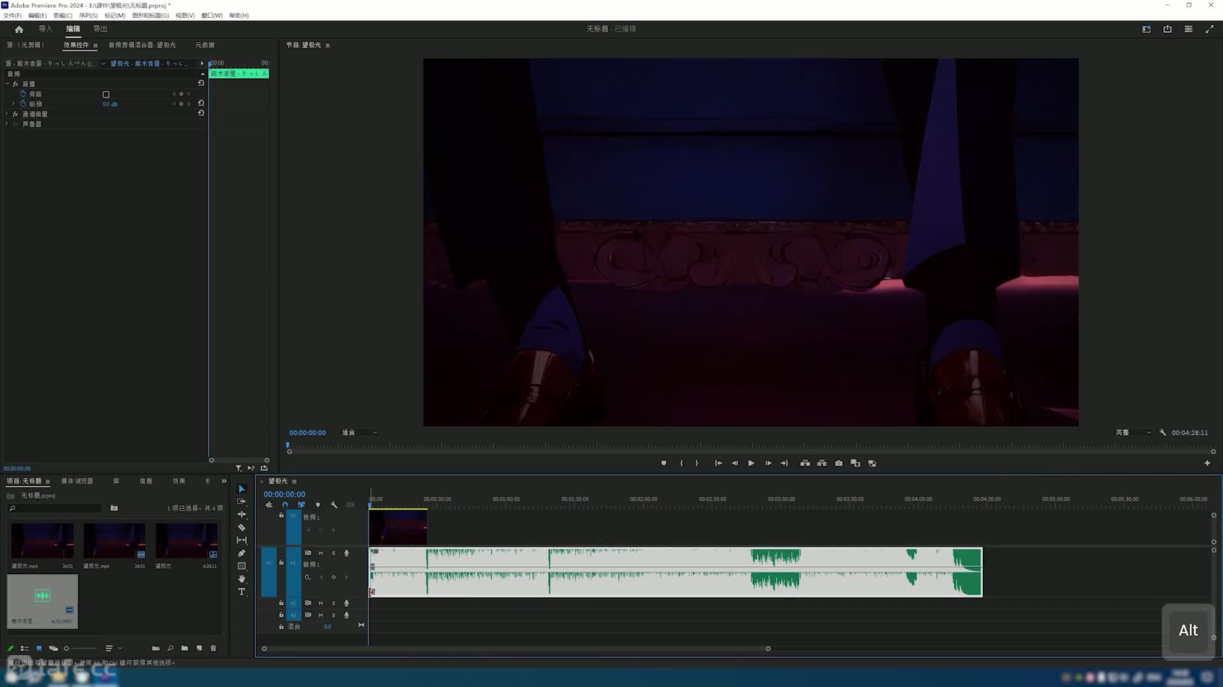Export frame with the camera icon

(839, 463)
